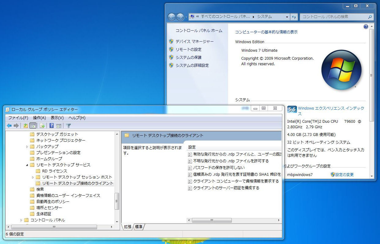Open the ヘルプ(H) menu
This screenshot has height=244, width=380.
pos(77,118)
